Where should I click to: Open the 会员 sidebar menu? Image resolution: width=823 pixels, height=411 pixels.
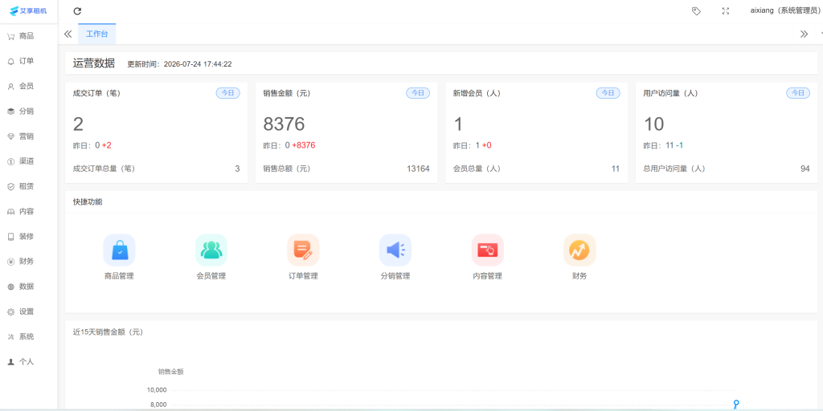pos(28,86)
